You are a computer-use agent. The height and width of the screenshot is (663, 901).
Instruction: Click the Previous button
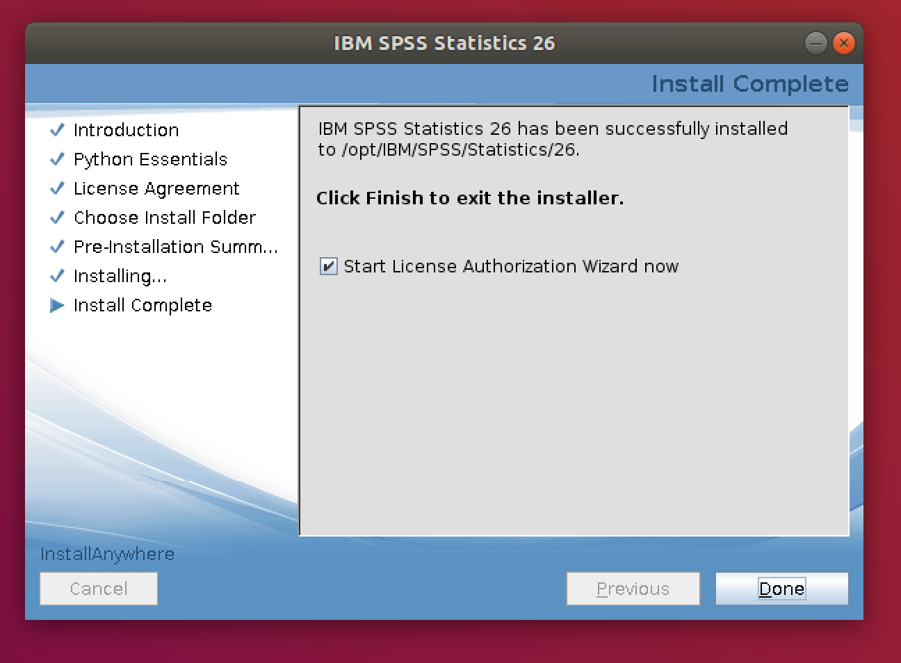[x=633, y=589]
